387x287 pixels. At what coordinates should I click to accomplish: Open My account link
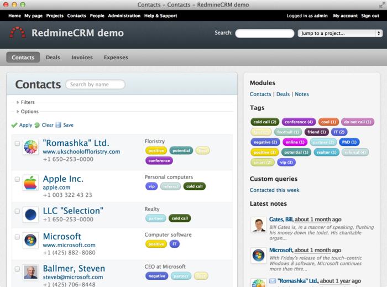point(346,16)
